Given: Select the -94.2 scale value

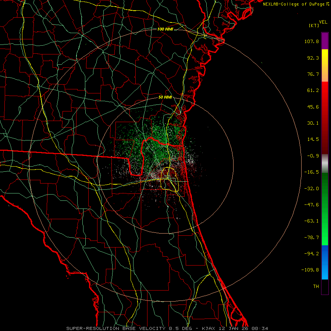Looking at the screenshot, I should point(312,254).
